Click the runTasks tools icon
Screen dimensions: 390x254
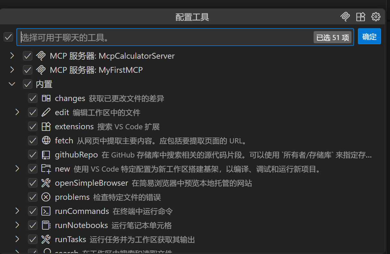46,239
